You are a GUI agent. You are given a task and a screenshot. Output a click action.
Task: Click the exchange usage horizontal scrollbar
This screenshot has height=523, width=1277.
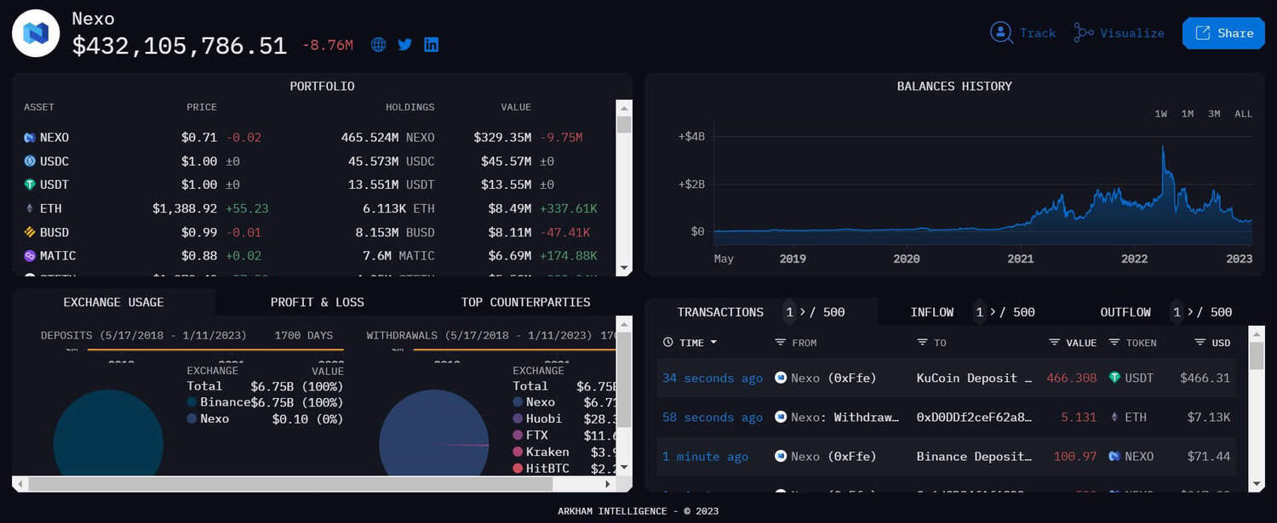pyautogui.click(x=289, y=484)
